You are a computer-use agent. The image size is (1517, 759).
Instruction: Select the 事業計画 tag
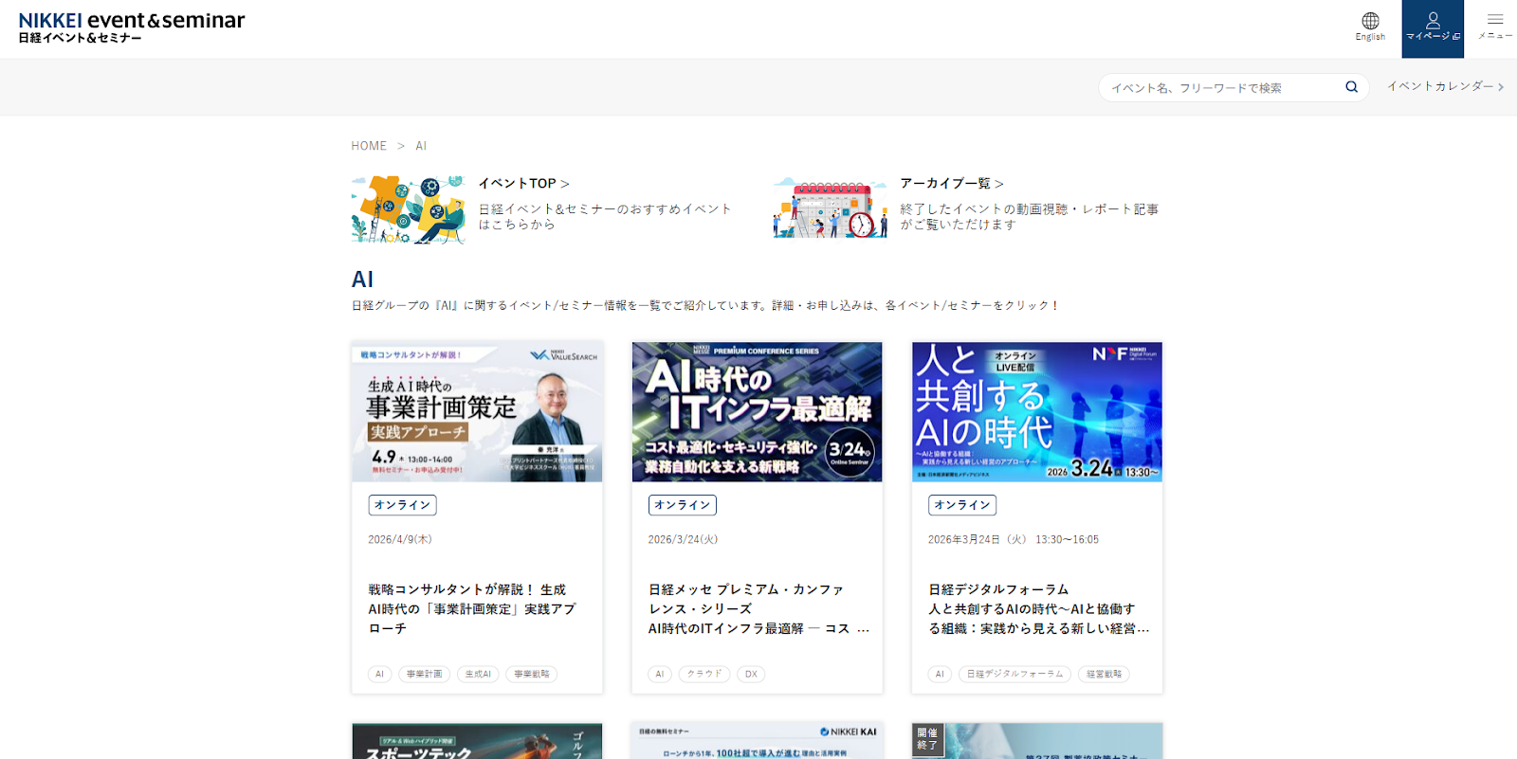tap(424, 675)
